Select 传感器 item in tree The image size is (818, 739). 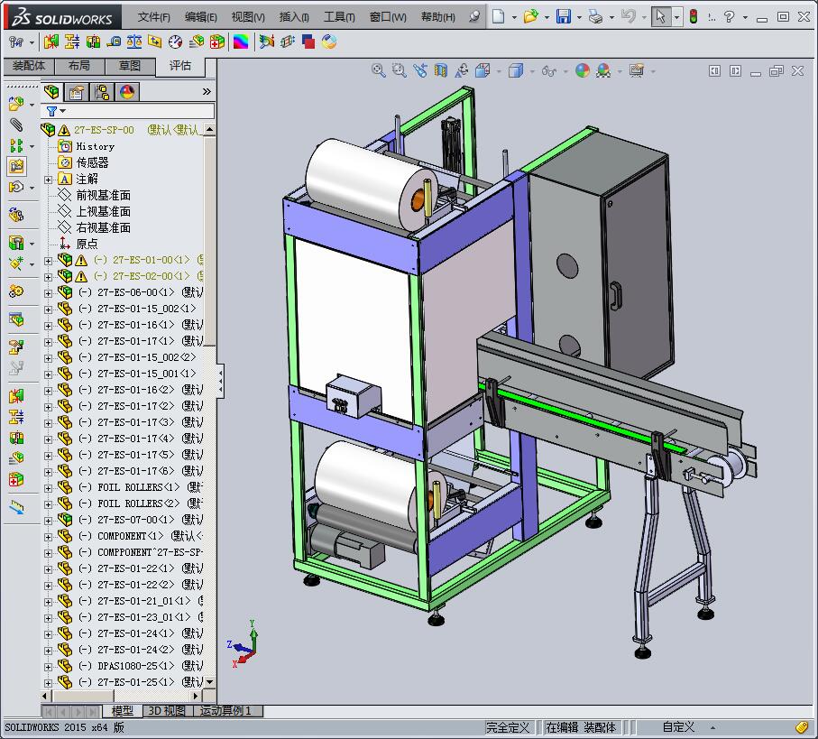click(92, 162)
